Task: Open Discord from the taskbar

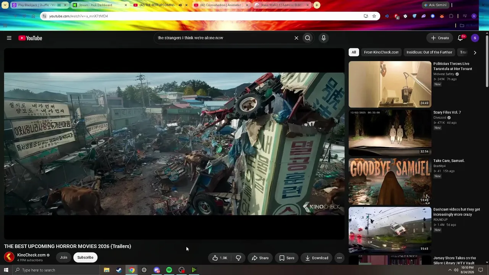Action: click(157, 270)
